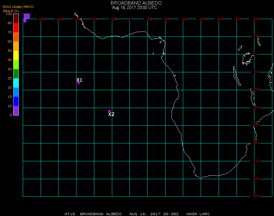Click the 5W longitude label

[114, 19]
